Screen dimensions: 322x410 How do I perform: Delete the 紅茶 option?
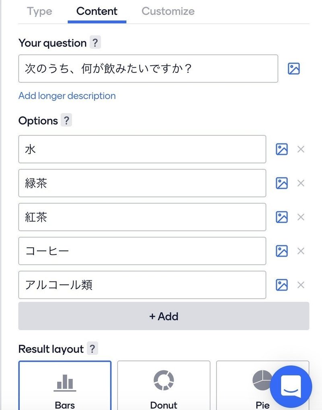tap(301, 217)
